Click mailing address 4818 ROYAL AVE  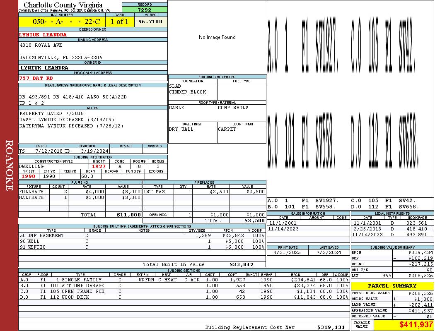(41, 45)
